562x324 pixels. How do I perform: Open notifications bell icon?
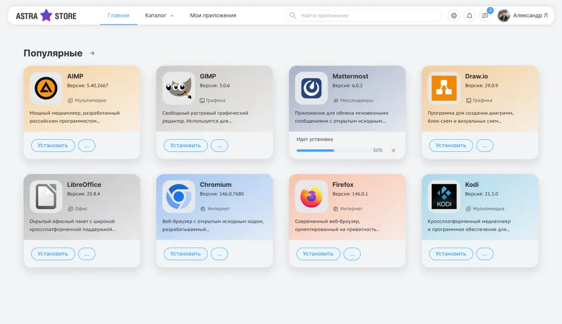click(x=469, y=15)
